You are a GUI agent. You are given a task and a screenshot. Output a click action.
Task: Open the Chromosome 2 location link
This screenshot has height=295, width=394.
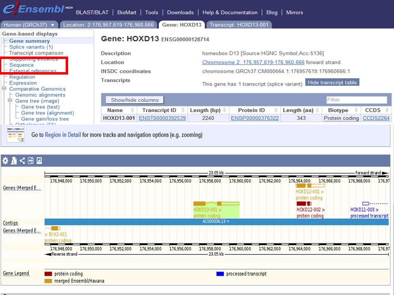(x=253, y=62)
